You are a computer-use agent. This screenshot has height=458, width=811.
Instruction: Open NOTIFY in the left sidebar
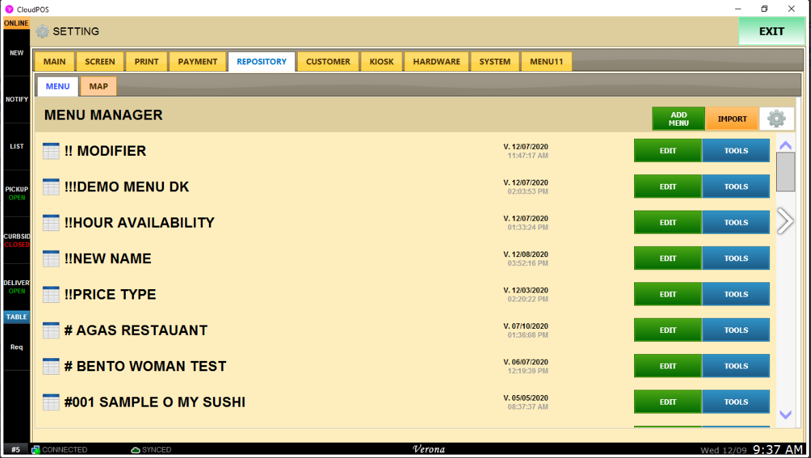point(16,99)
